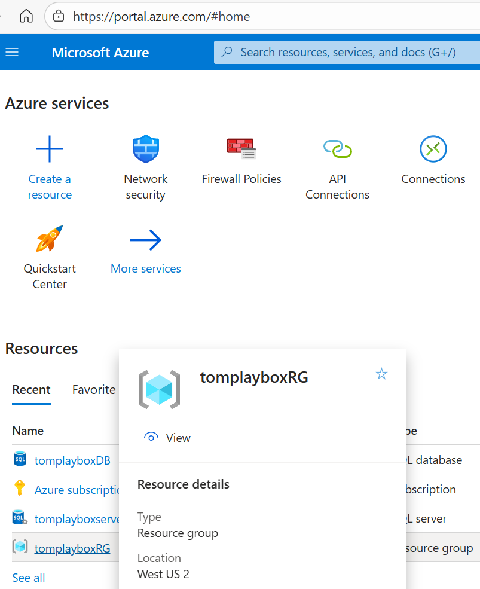Click the Network security label
This screenshot has height=589, width=480.
point(146,187)
